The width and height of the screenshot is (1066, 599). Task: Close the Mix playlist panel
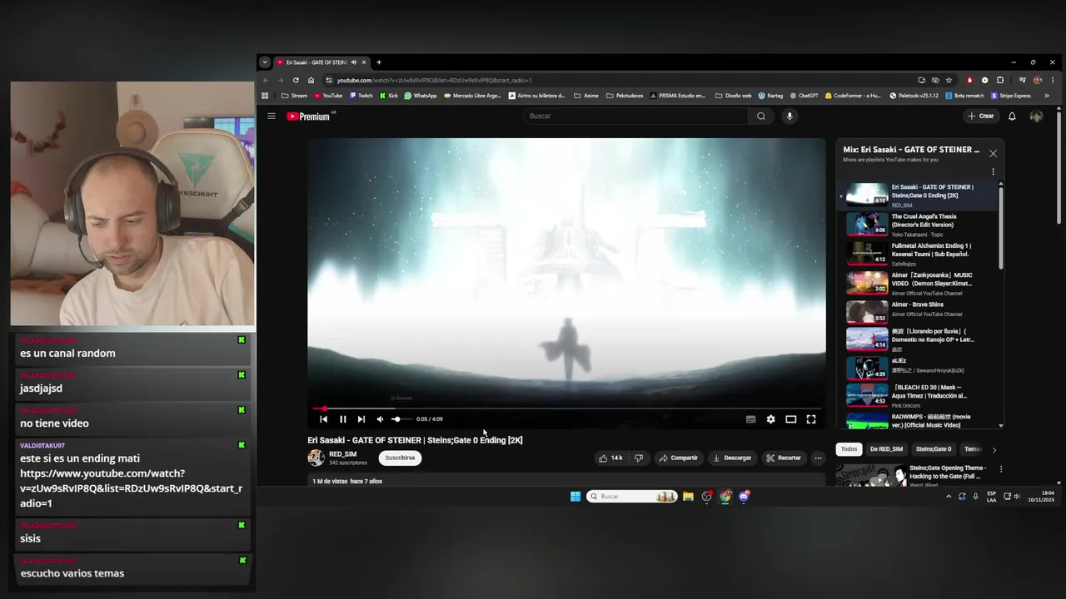pyautogui.click(x=993, y=154)
